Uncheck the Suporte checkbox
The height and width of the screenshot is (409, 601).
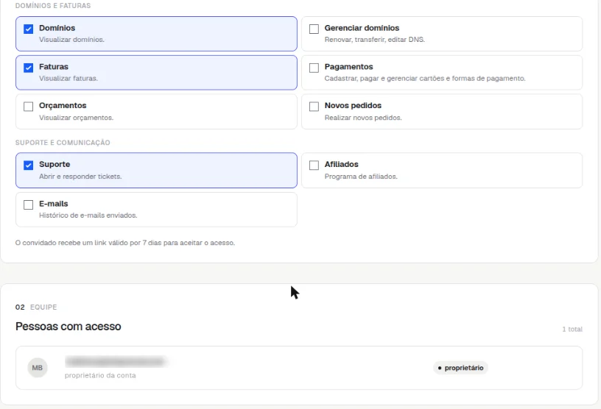coord(29,165)
